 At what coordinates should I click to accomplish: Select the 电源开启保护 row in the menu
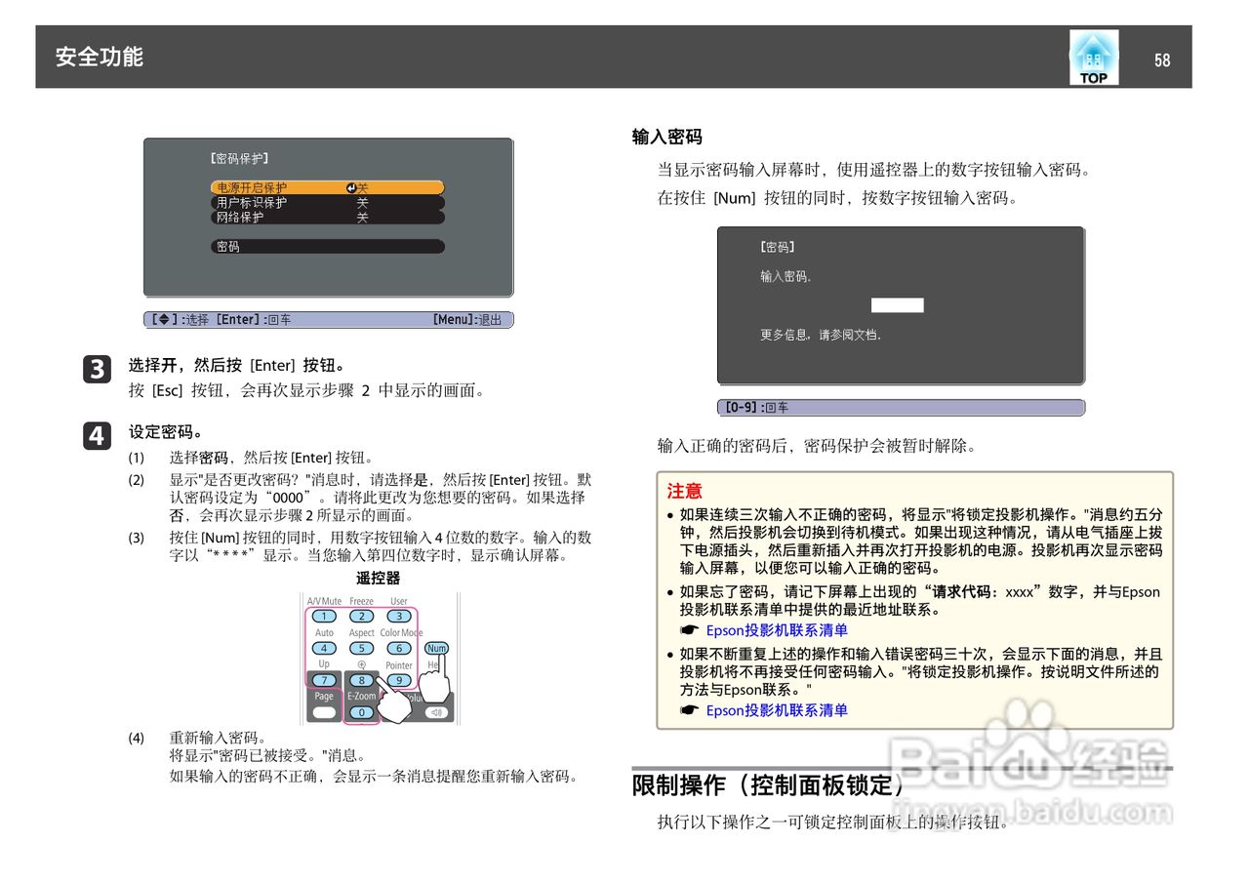(x=328, y=187)
